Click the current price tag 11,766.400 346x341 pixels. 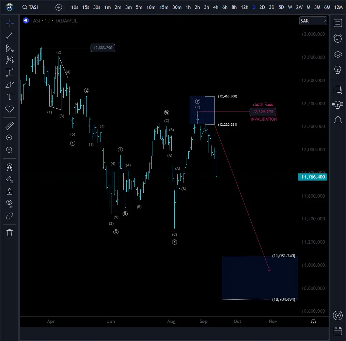(x=313, y=177)
